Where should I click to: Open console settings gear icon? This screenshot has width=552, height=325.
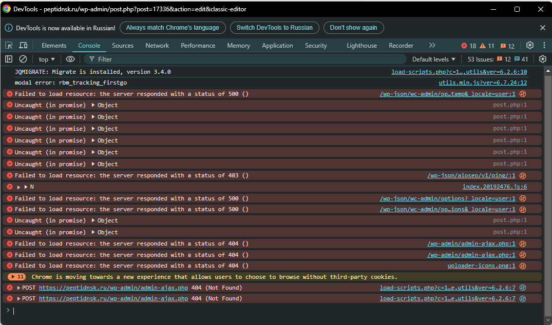click(542, 59)
